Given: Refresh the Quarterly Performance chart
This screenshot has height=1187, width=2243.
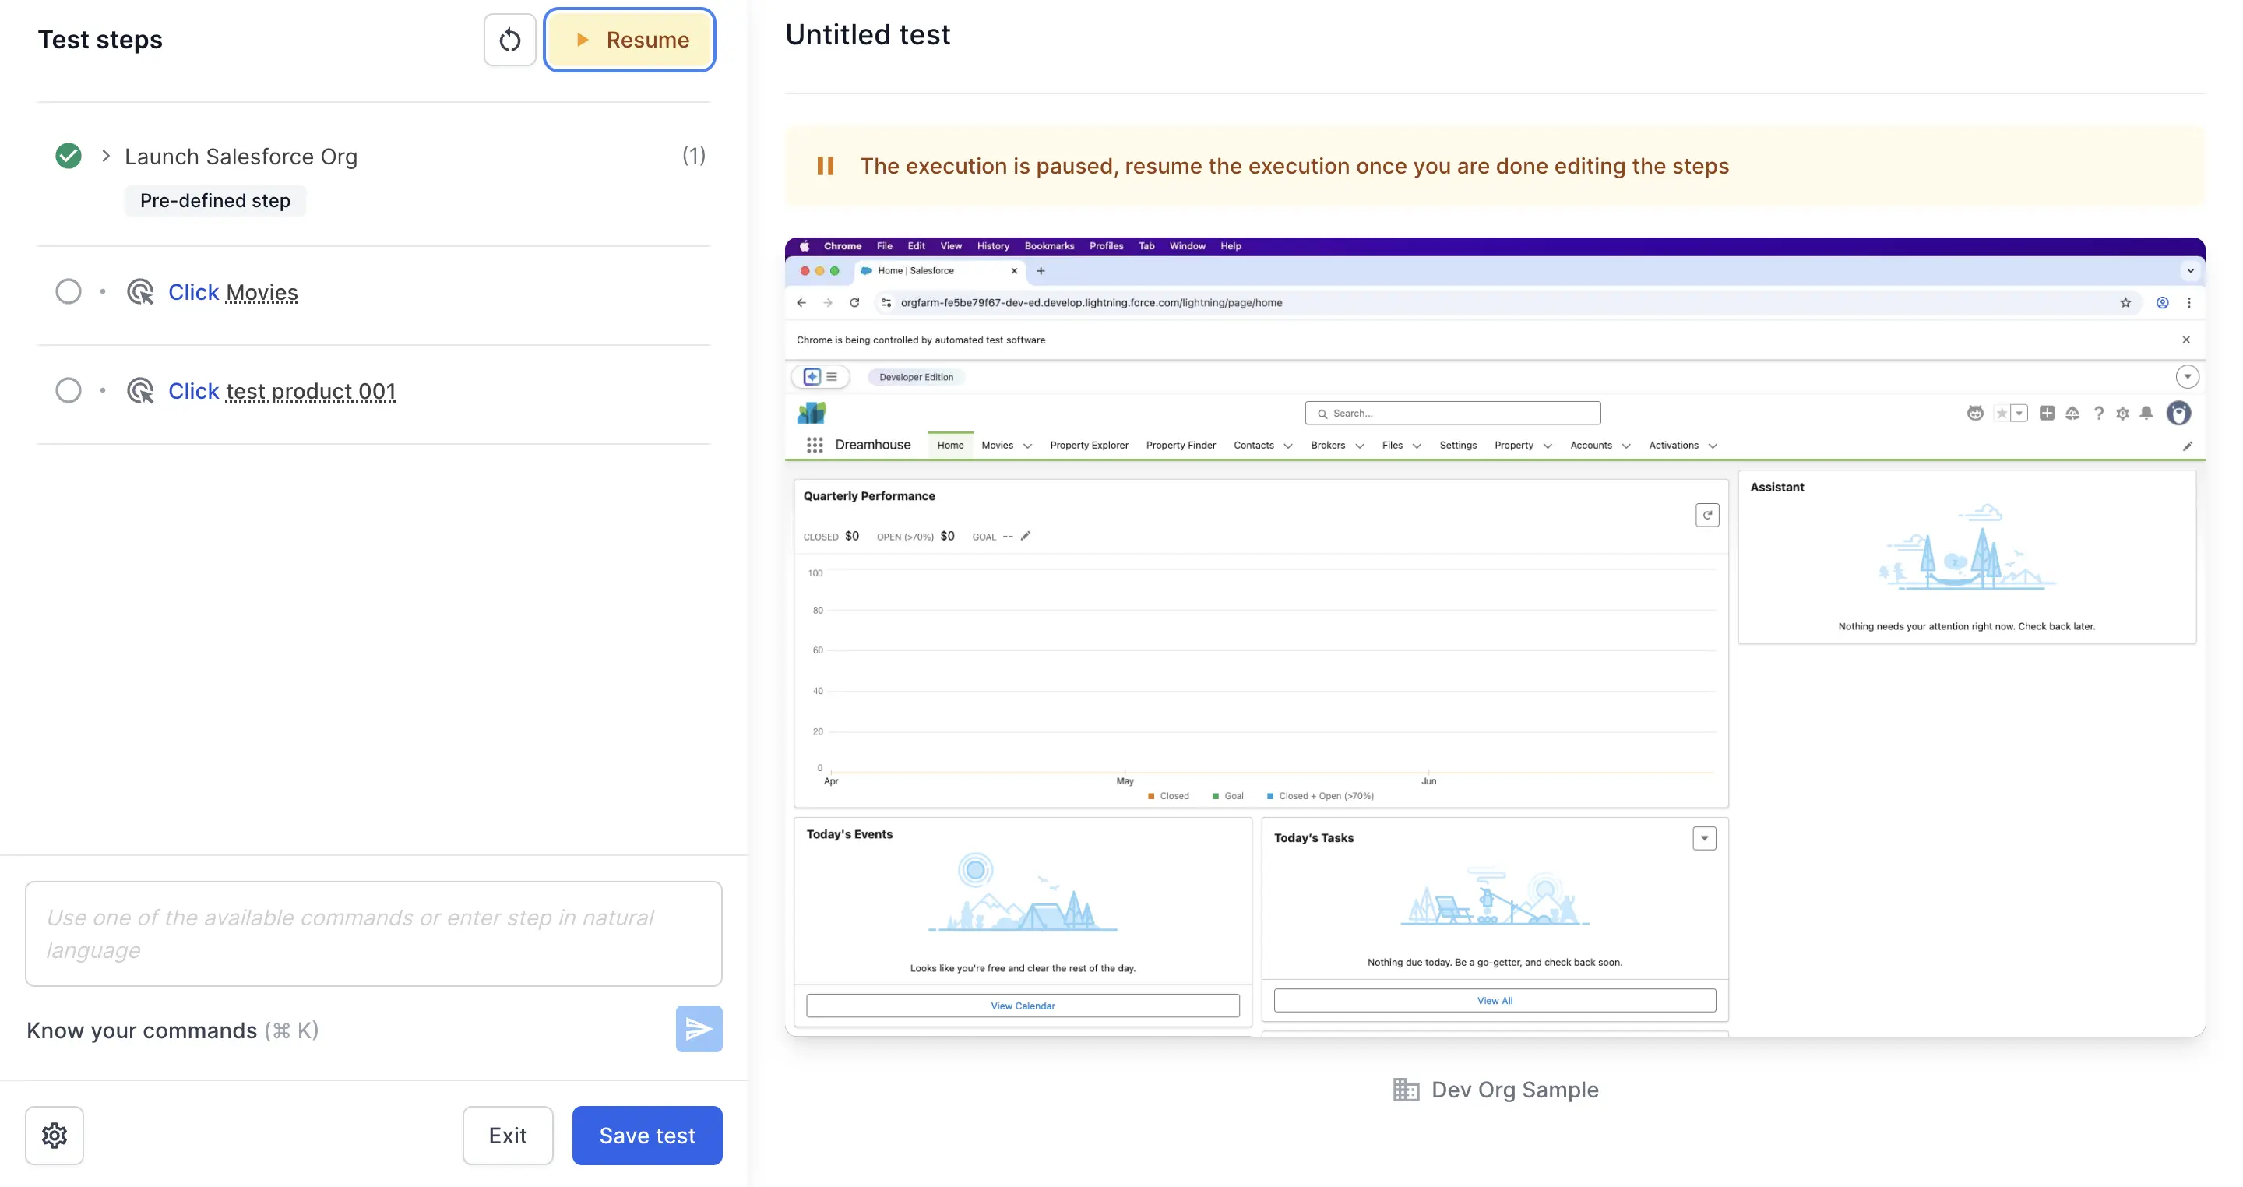Looking at the screenshot, I should (1707, 515).
